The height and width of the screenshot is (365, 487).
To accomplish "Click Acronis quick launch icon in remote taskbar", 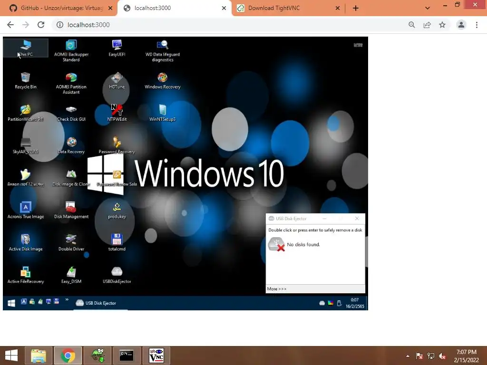I will [24, 301].
